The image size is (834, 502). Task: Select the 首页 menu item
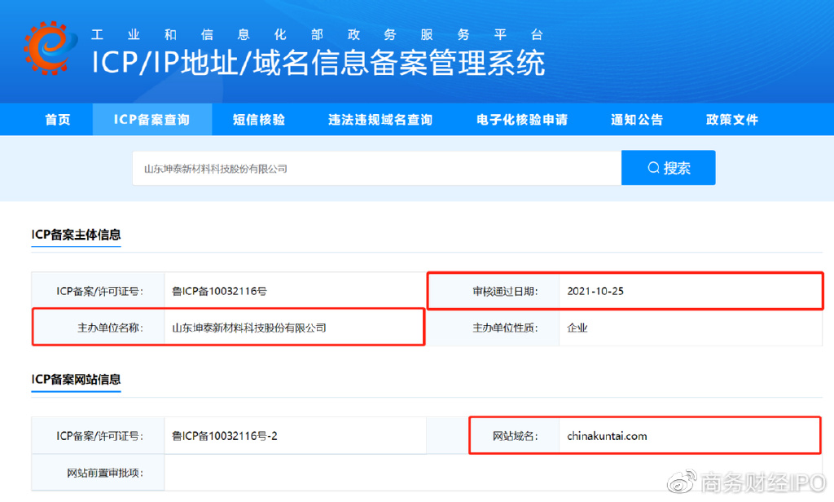tap(57, 119)
